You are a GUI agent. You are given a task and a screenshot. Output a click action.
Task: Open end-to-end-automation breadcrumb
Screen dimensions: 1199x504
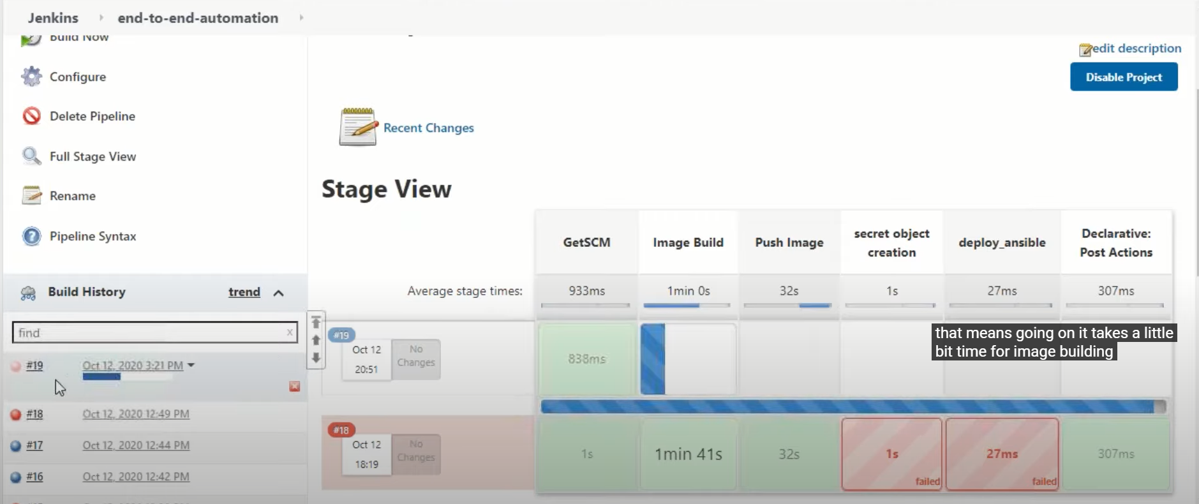[198, 18]
